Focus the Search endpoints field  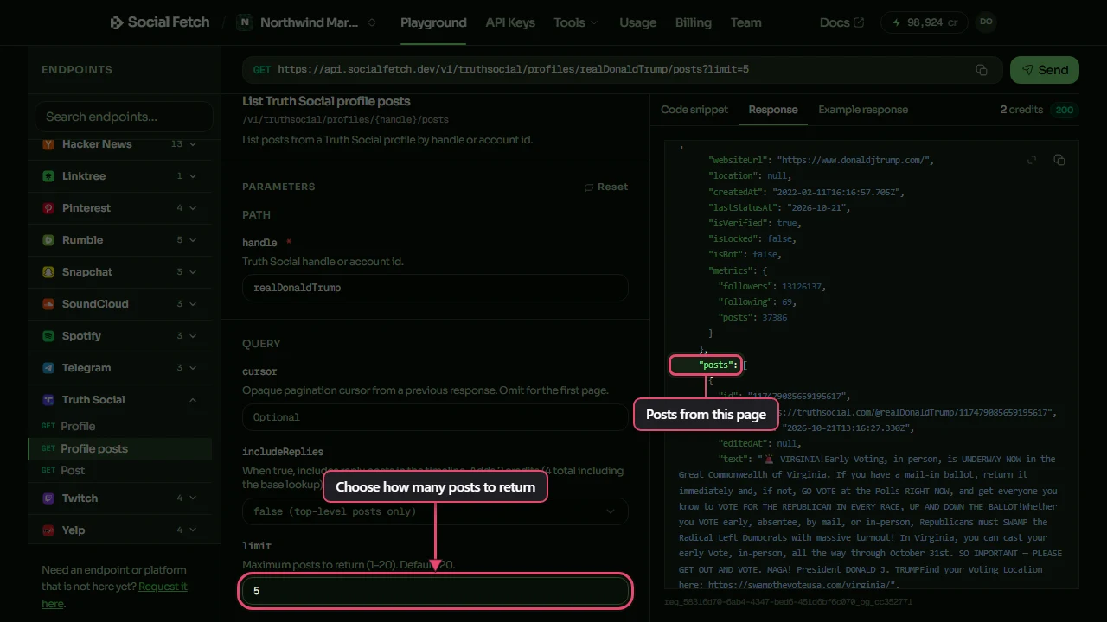pyautogui.click(x=124, y=117)
